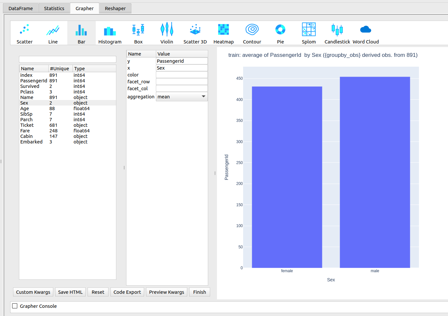Screen dimensions: 448x316
Task: Enable the Grapher Console checkbox
Action: pos(15,306)
